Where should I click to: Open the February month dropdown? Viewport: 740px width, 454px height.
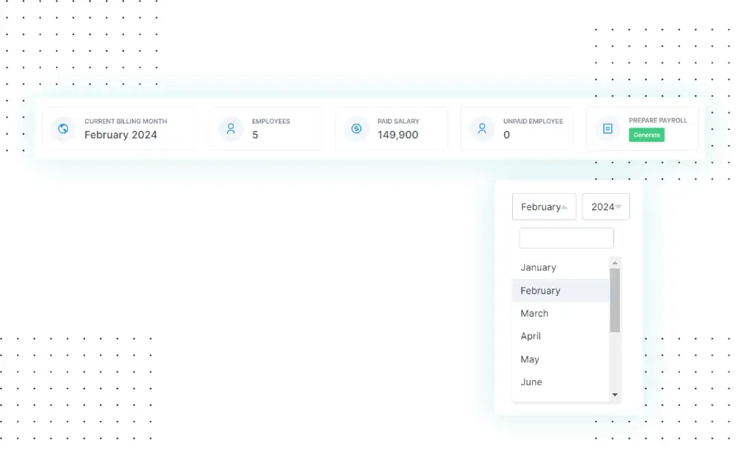pyautogui.click(x=544, y=207)
